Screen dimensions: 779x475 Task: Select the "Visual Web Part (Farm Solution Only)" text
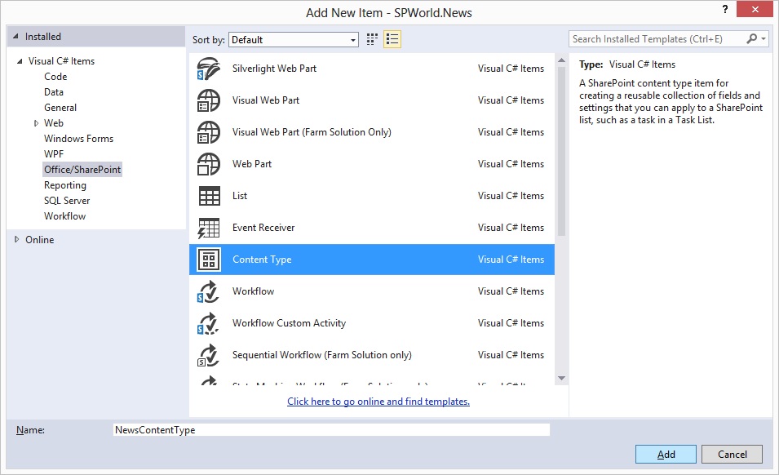click(x=312, y=132)
